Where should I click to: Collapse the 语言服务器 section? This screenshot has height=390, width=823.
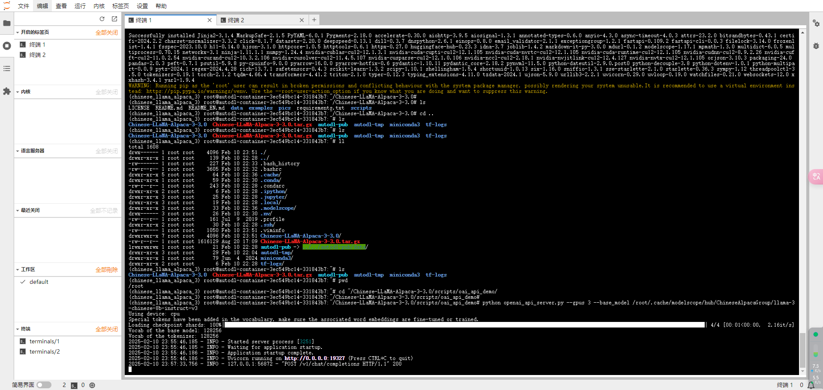(18, 151)
